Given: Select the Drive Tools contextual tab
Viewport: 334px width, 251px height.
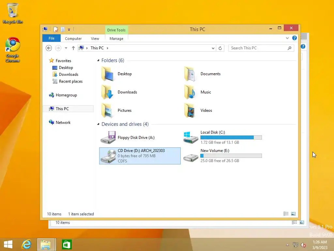Looking at the screenshot, I should click(x=116, y=30).
